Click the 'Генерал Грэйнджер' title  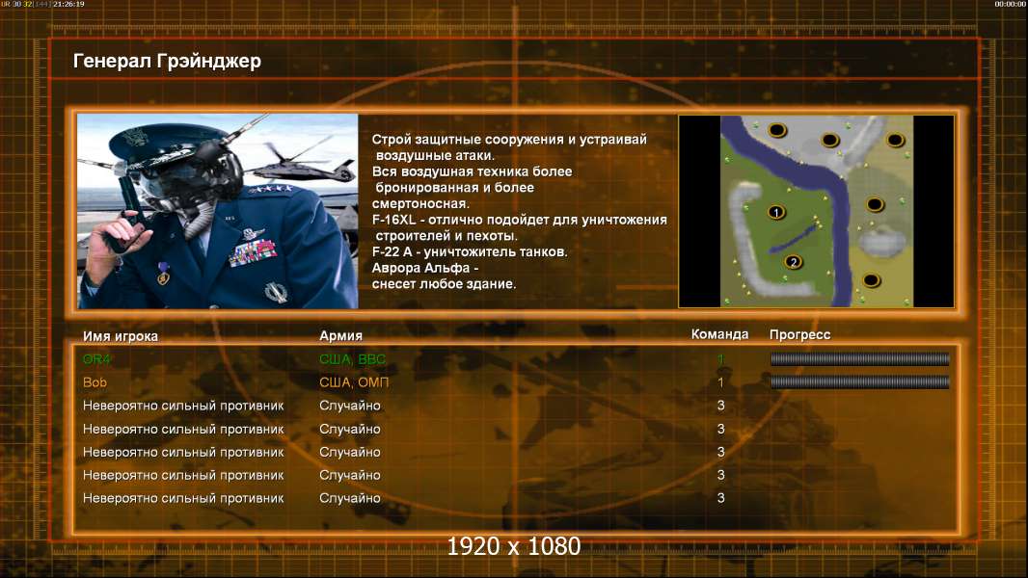tap(167, 61)
